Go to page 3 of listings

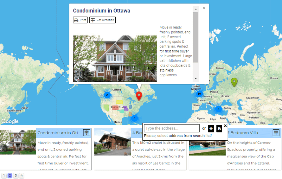click(x=16, y=176)
